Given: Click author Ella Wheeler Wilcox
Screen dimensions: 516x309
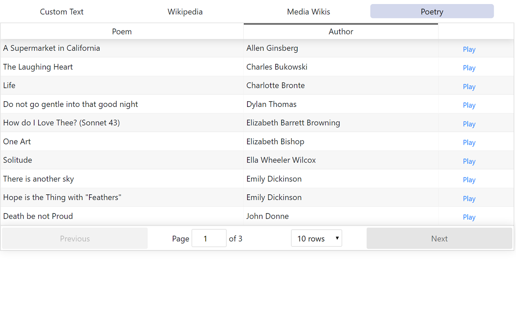Looking at the screenshot, I should tap(281, 160).
